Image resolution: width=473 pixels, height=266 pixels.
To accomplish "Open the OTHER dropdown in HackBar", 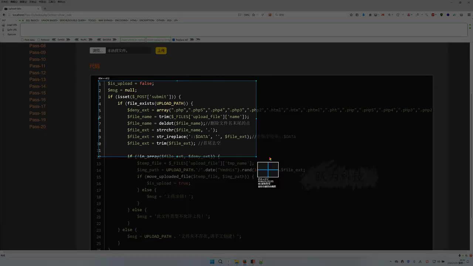I will click(161, 20).
